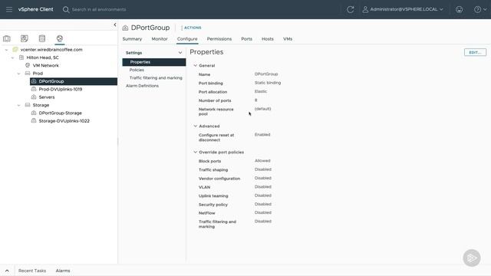491x276 pixels.
Task: Collapse the Hilton Head, SC datacenter node
Action: coord(13,58)
